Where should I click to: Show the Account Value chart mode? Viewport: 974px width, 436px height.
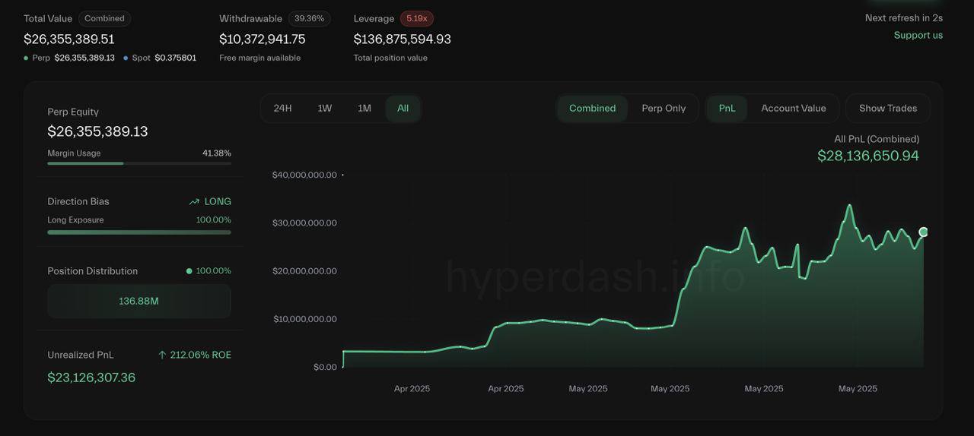(794, 108)
